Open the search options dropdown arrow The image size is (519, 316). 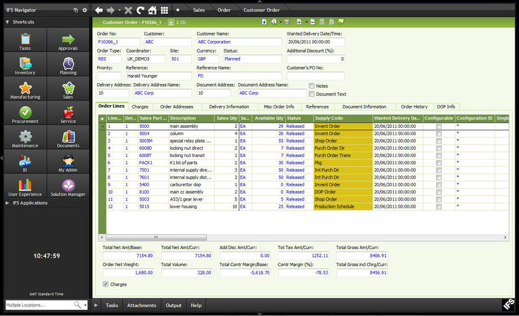[281, 22]
